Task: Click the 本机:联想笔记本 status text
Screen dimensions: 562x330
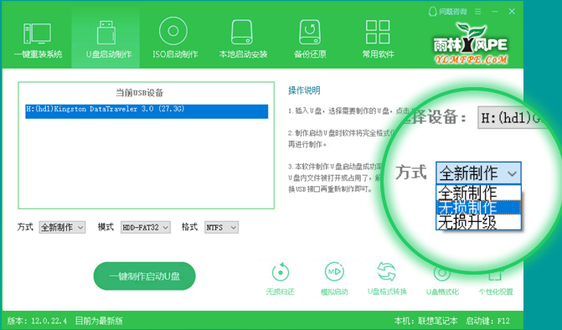Action: click(x=425, y=321)
